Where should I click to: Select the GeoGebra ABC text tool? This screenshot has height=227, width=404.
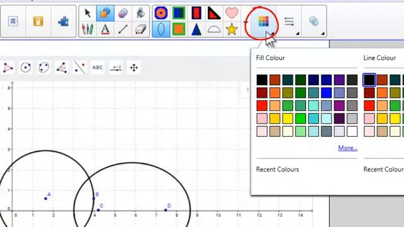[98, 67]
